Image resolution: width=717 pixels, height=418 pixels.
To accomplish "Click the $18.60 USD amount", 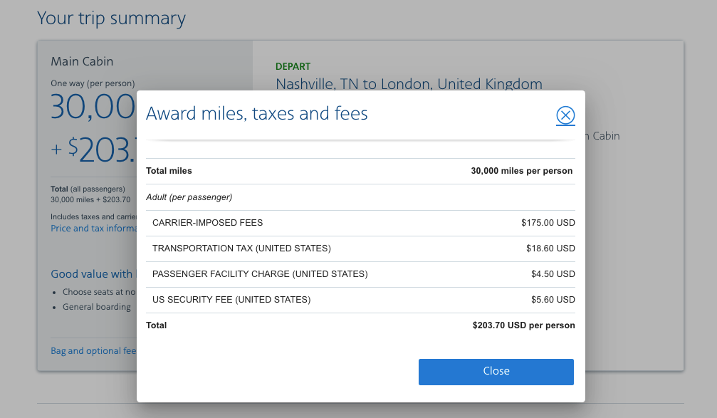I will pos(550,249).
